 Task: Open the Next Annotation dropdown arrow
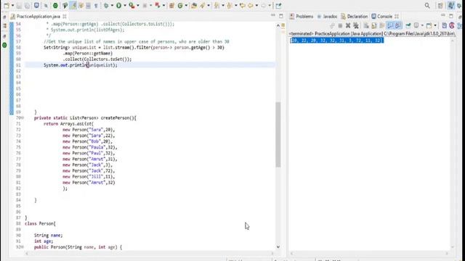pyautogui.click(x=223, y=6)
